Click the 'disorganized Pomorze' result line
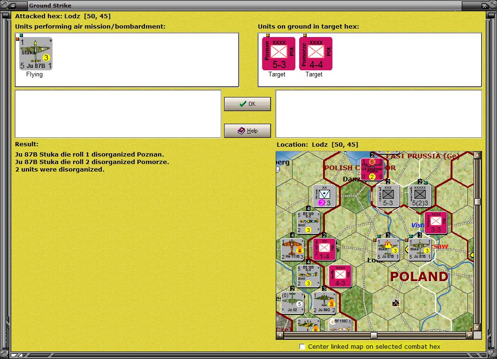 [92, 162]
